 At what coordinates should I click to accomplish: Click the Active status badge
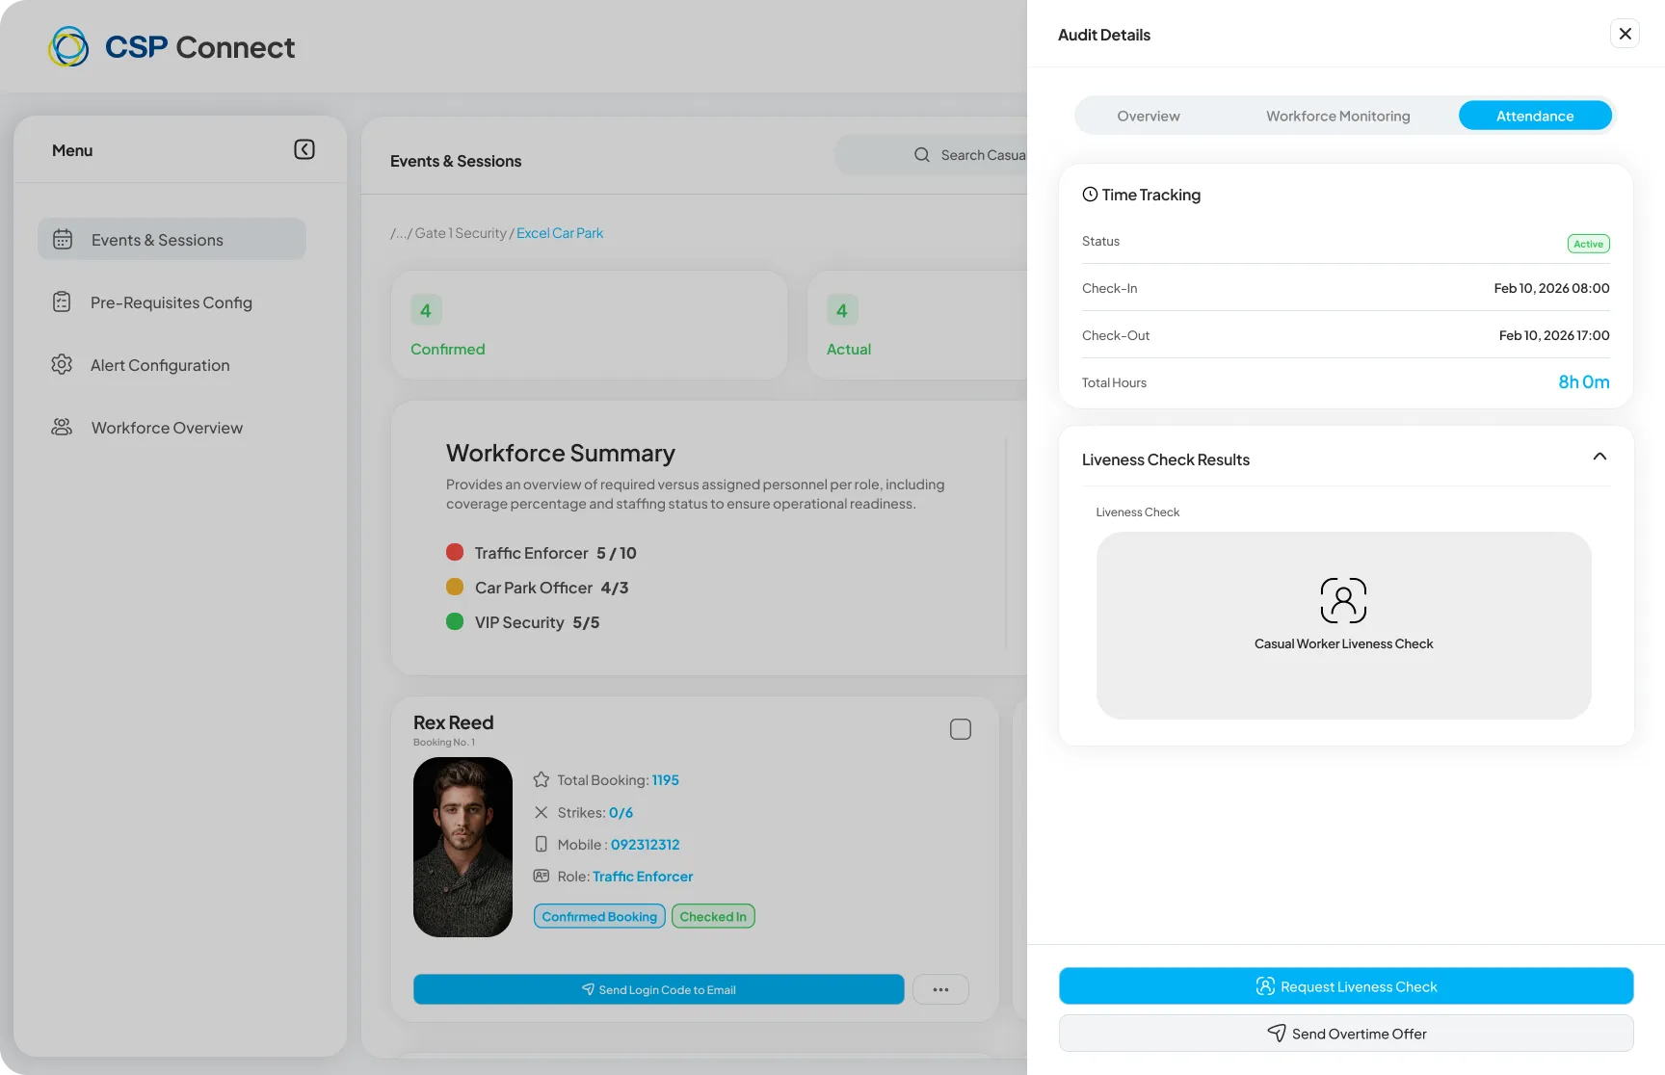pyautogui.click(x=1588, y=244)
